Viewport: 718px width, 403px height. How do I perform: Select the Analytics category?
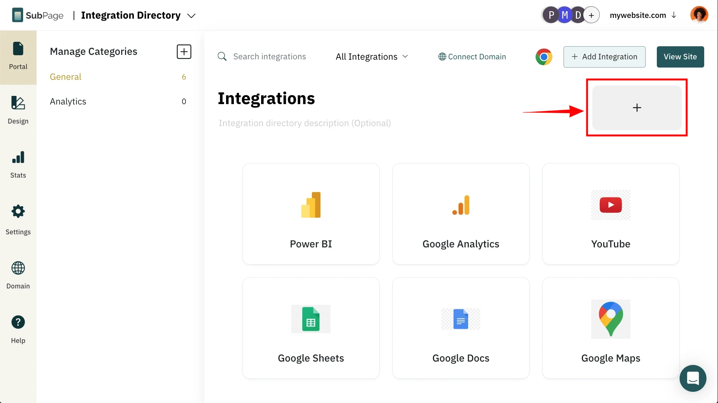(118, 101)
